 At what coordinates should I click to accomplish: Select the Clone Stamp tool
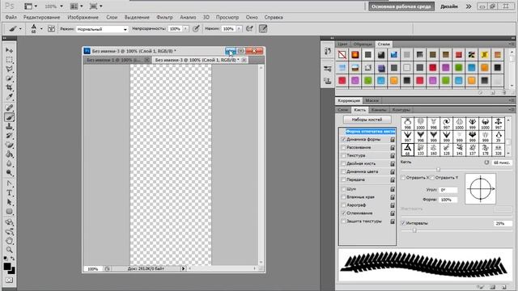pyautogui.click(x=9, y=126)
